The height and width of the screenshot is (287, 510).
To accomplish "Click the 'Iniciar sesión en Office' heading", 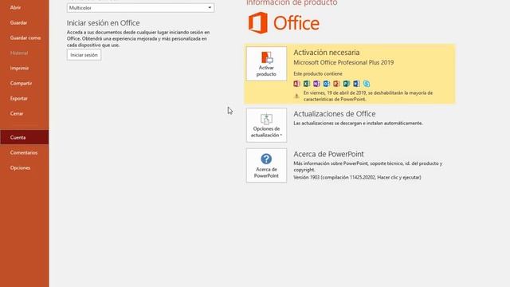I will click(x=103, y=23).
